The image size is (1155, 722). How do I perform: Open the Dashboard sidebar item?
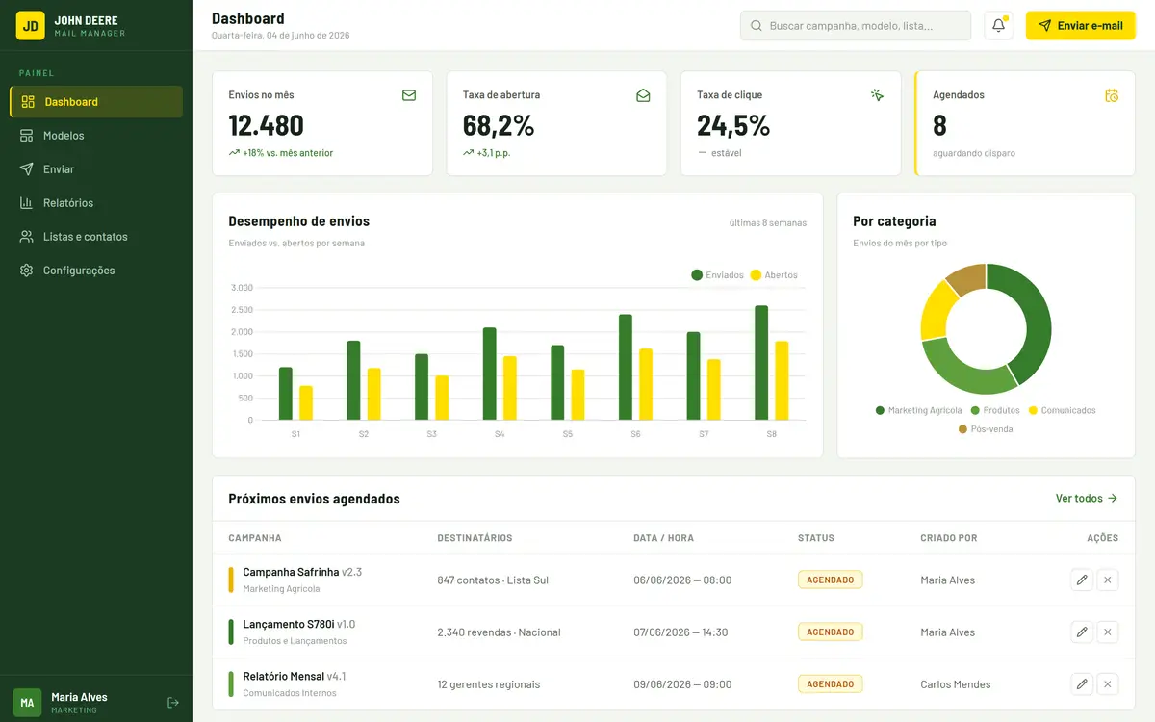coord(96,102)
